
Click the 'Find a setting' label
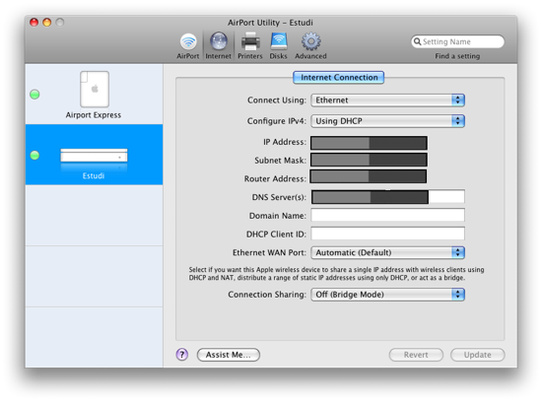[457, 56]
